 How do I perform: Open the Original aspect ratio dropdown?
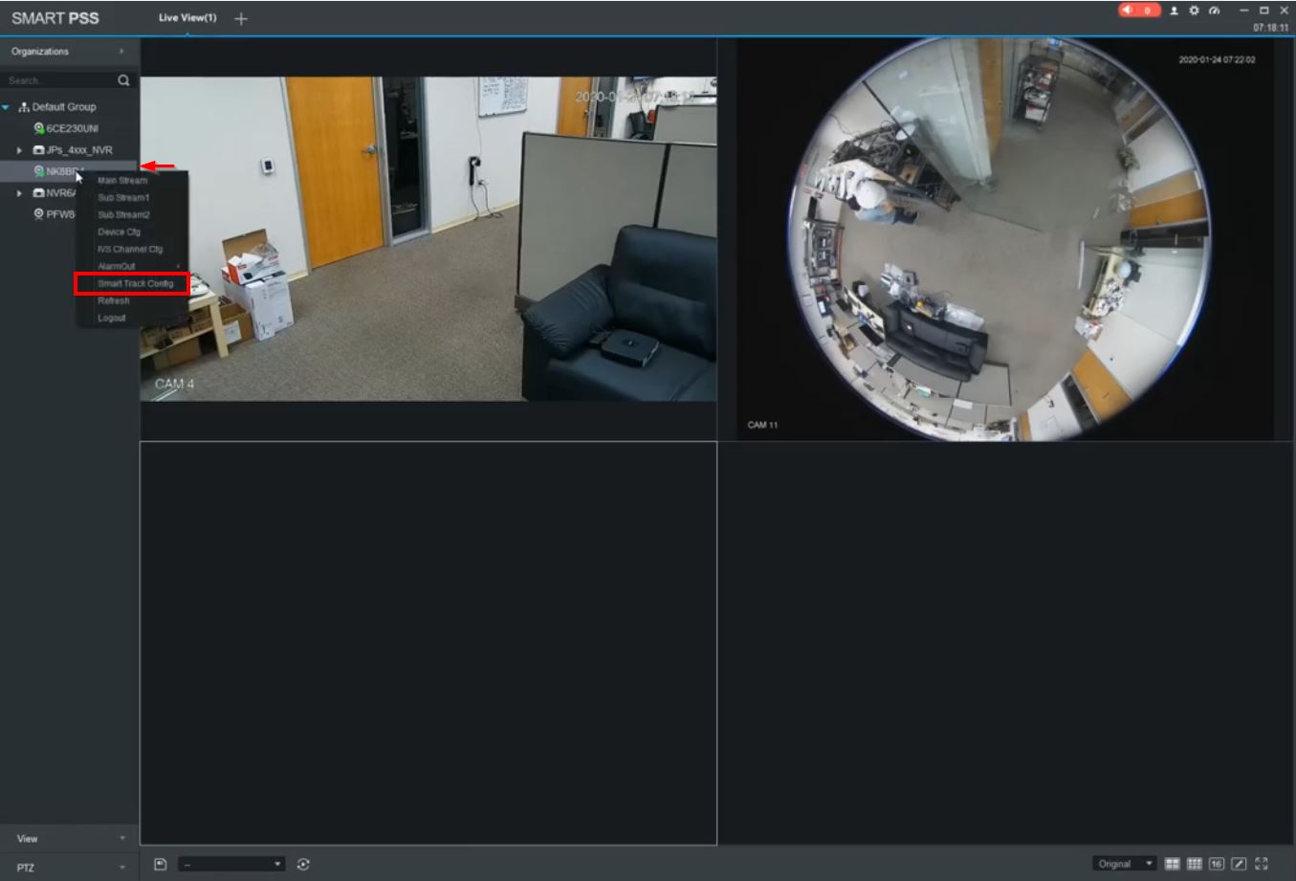point(1125,864)
